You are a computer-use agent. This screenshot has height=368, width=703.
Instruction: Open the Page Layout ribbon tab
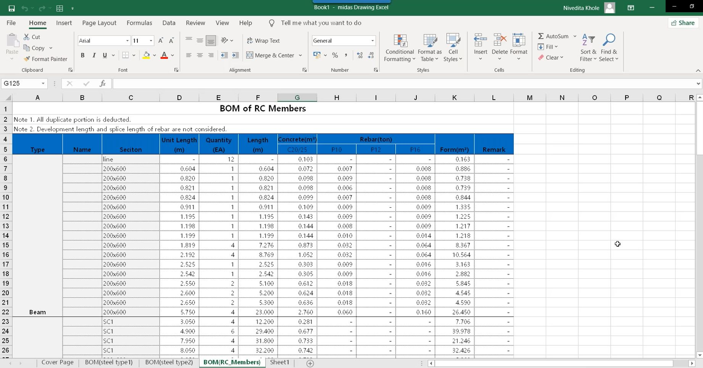[x=99, y=23]
